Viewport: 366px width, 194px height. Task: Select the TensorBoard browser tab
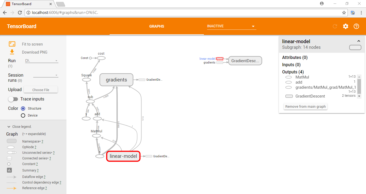pyautogui.click(x=29, y=4)
